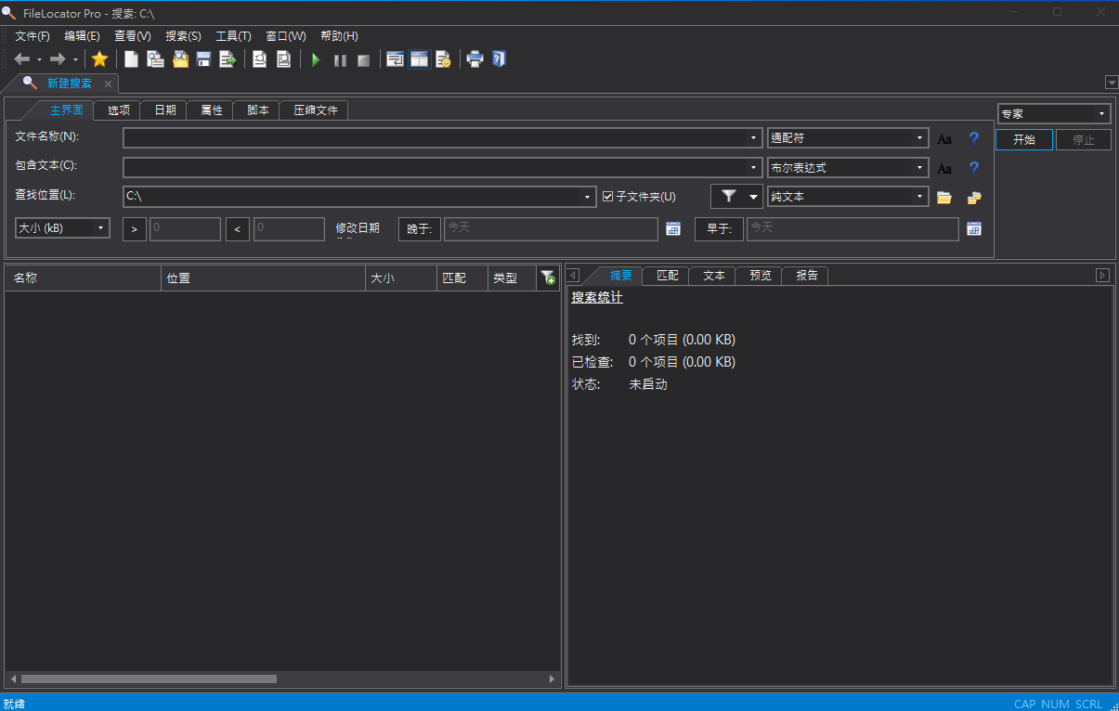Image resolution: width=1119 pixels, height=711 pixels.
Task: Click the help question mark for file name
Action: [974, 138]
